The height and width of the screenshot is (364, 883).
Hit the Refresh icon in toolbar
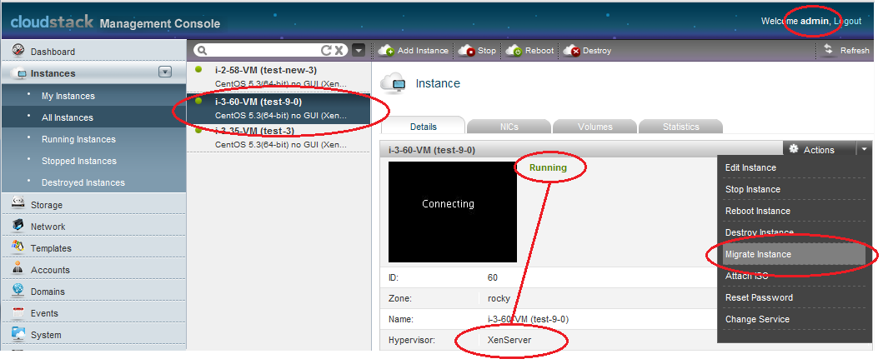coord(829,51)
